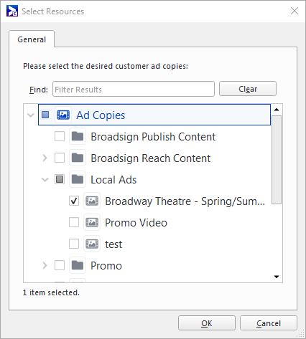Collapse the Ad Copies root node
Image resolution: width=306 pixels, height=339 pixels.
pos(31,115)
